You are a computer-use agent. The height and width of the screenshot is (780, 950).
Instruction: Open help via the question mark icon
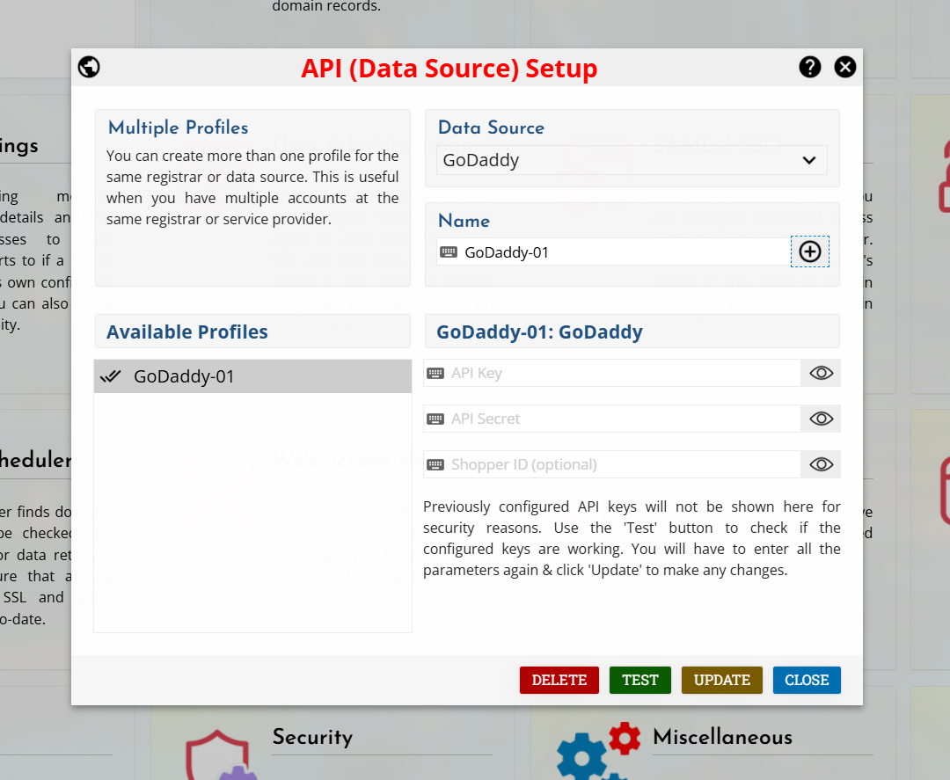tap(809, 67)
